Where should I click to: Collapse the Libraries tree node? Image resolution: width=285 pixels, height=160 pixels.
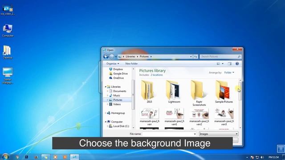(106, 87)
